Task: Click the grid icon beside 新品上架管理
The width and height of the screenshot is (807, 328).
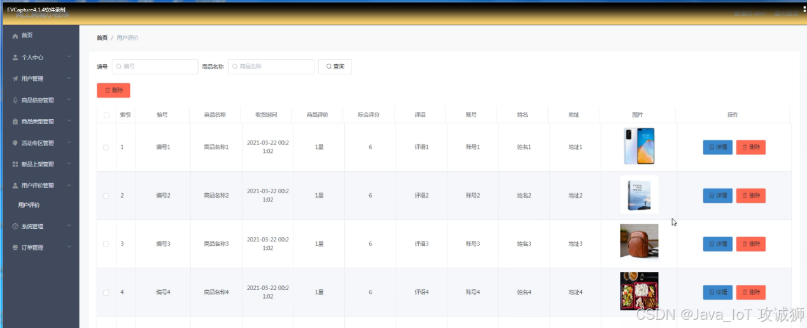Action: point(15,164)
